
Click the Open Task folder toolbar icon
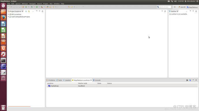(x=50, y=7)
